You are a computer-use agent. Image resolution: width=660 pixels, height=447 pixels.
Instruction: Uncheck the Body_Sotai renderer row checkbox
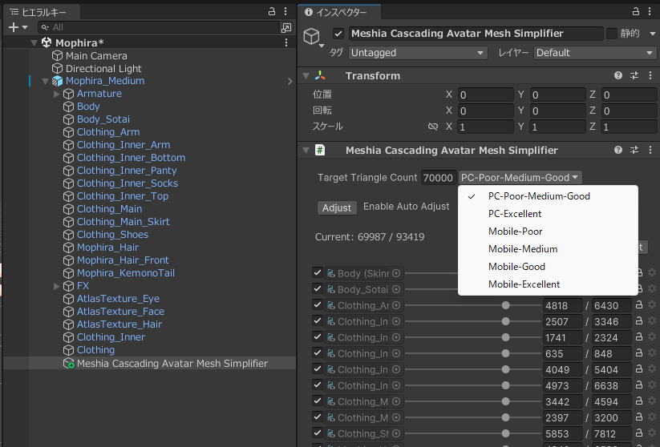(x=318, y=288)
